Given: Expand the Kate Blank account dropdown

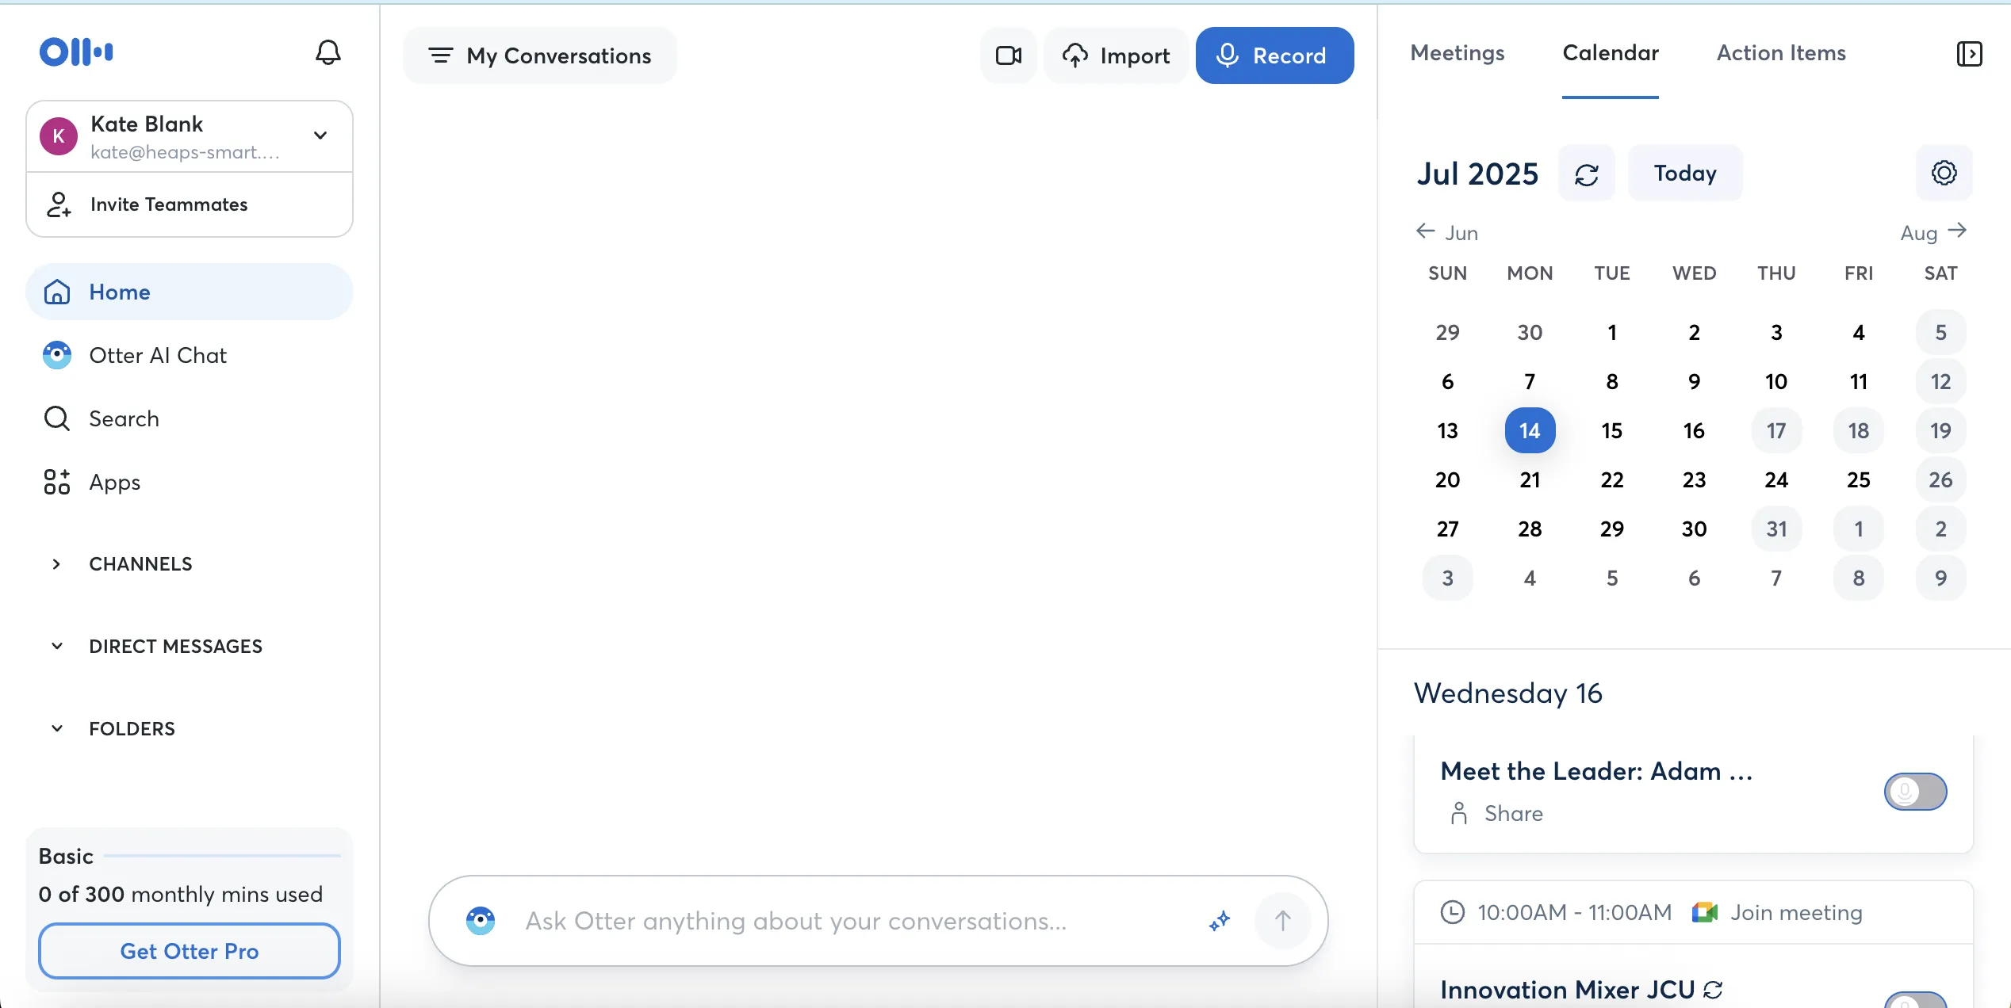Looking at the screenshot, I should (320, 136).
